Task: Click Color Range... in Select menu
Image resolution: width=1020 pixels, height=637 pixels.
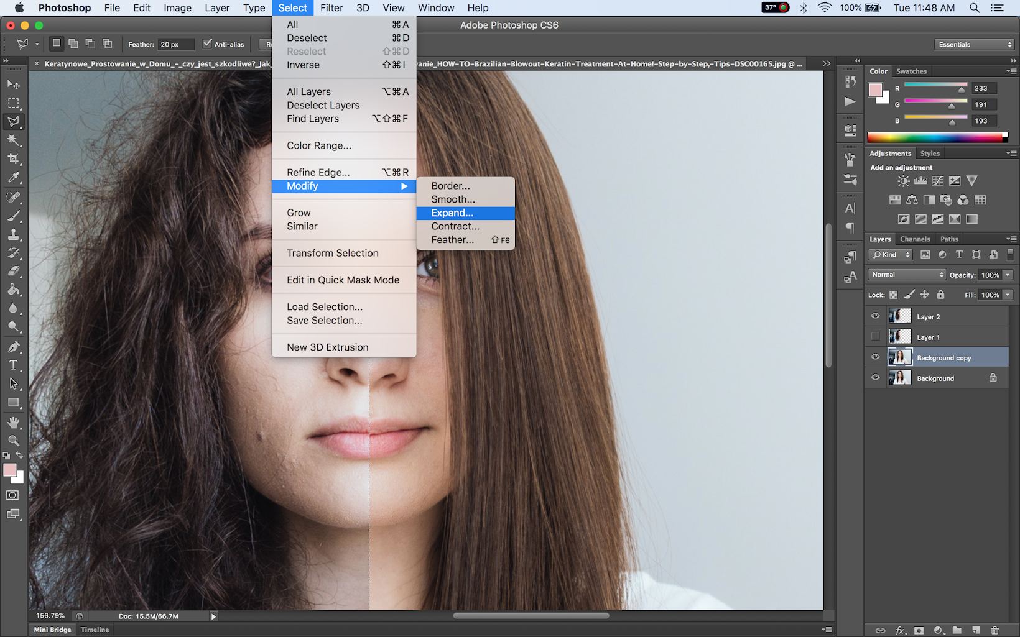Action: click(x=318, y=145)
